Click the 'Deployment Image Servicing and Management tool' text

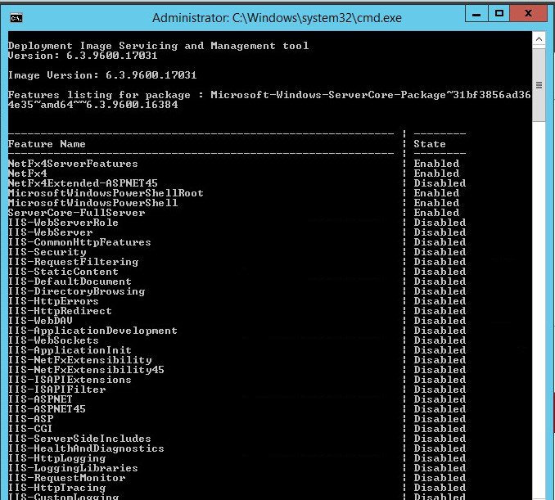[x=158, y=46]
